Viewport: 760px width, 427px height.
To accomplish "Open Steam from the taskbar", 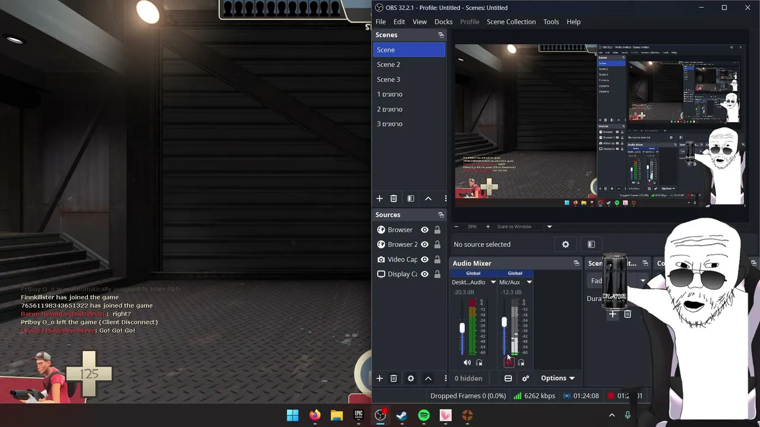I will 402,416.
